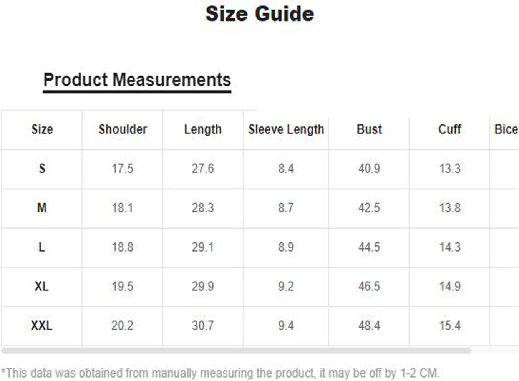
Task: Select the 9.2 sleeve length cell for XL
Action: [x=286, y=286]
